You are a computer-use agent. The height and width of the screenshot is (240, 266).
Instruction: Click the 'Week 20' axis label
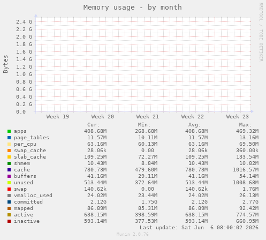tap(103, 117)
